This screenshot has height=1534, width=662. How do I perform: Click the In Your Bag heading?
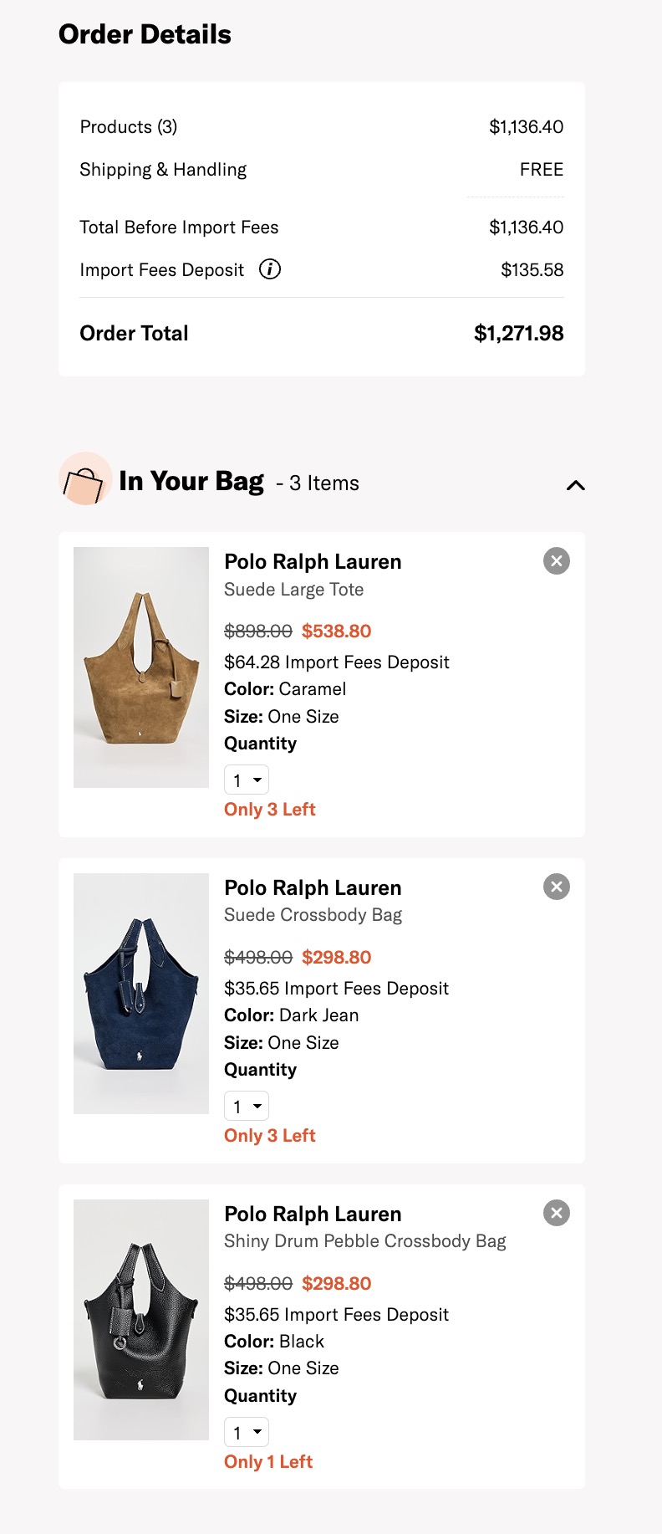pos(191,481)
